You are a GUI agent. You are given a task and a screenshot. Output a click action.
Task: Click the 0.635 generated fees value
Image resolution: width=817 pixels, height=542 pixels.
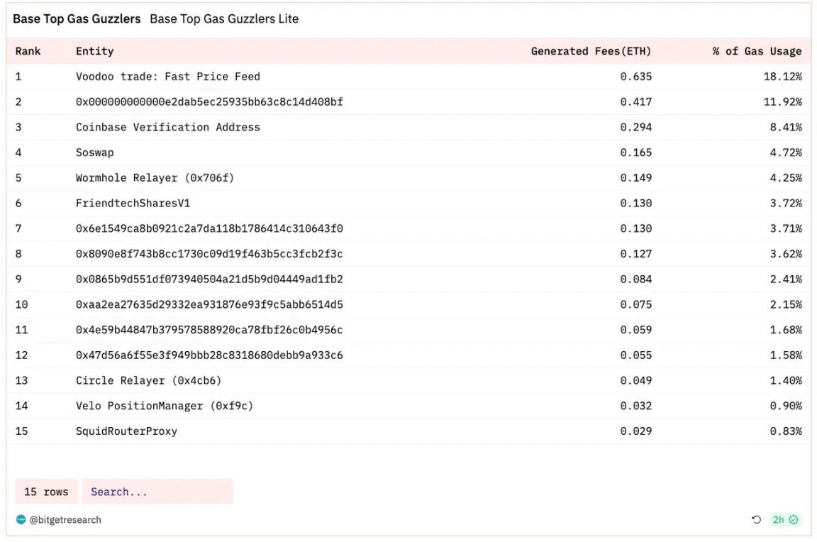tap(635, 77)
